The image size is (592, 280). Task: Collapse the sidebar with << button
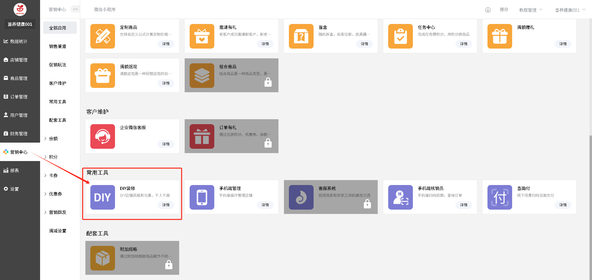75,9
